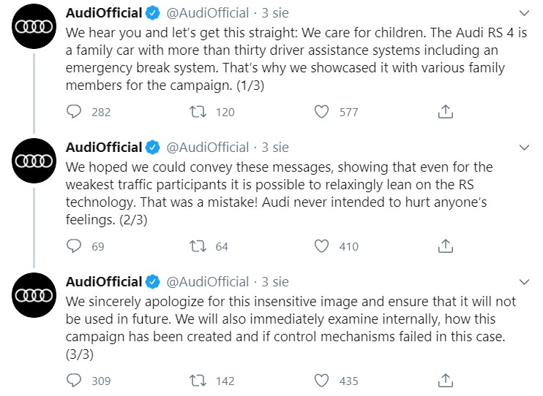Retweet the tweet with 64 retweets
The image size is (543, 396).
pyautogui.click(x=198, y=246)
